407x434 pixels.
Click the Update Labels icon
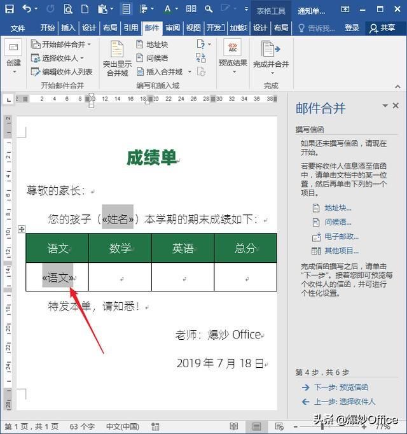tap(201, 72)
